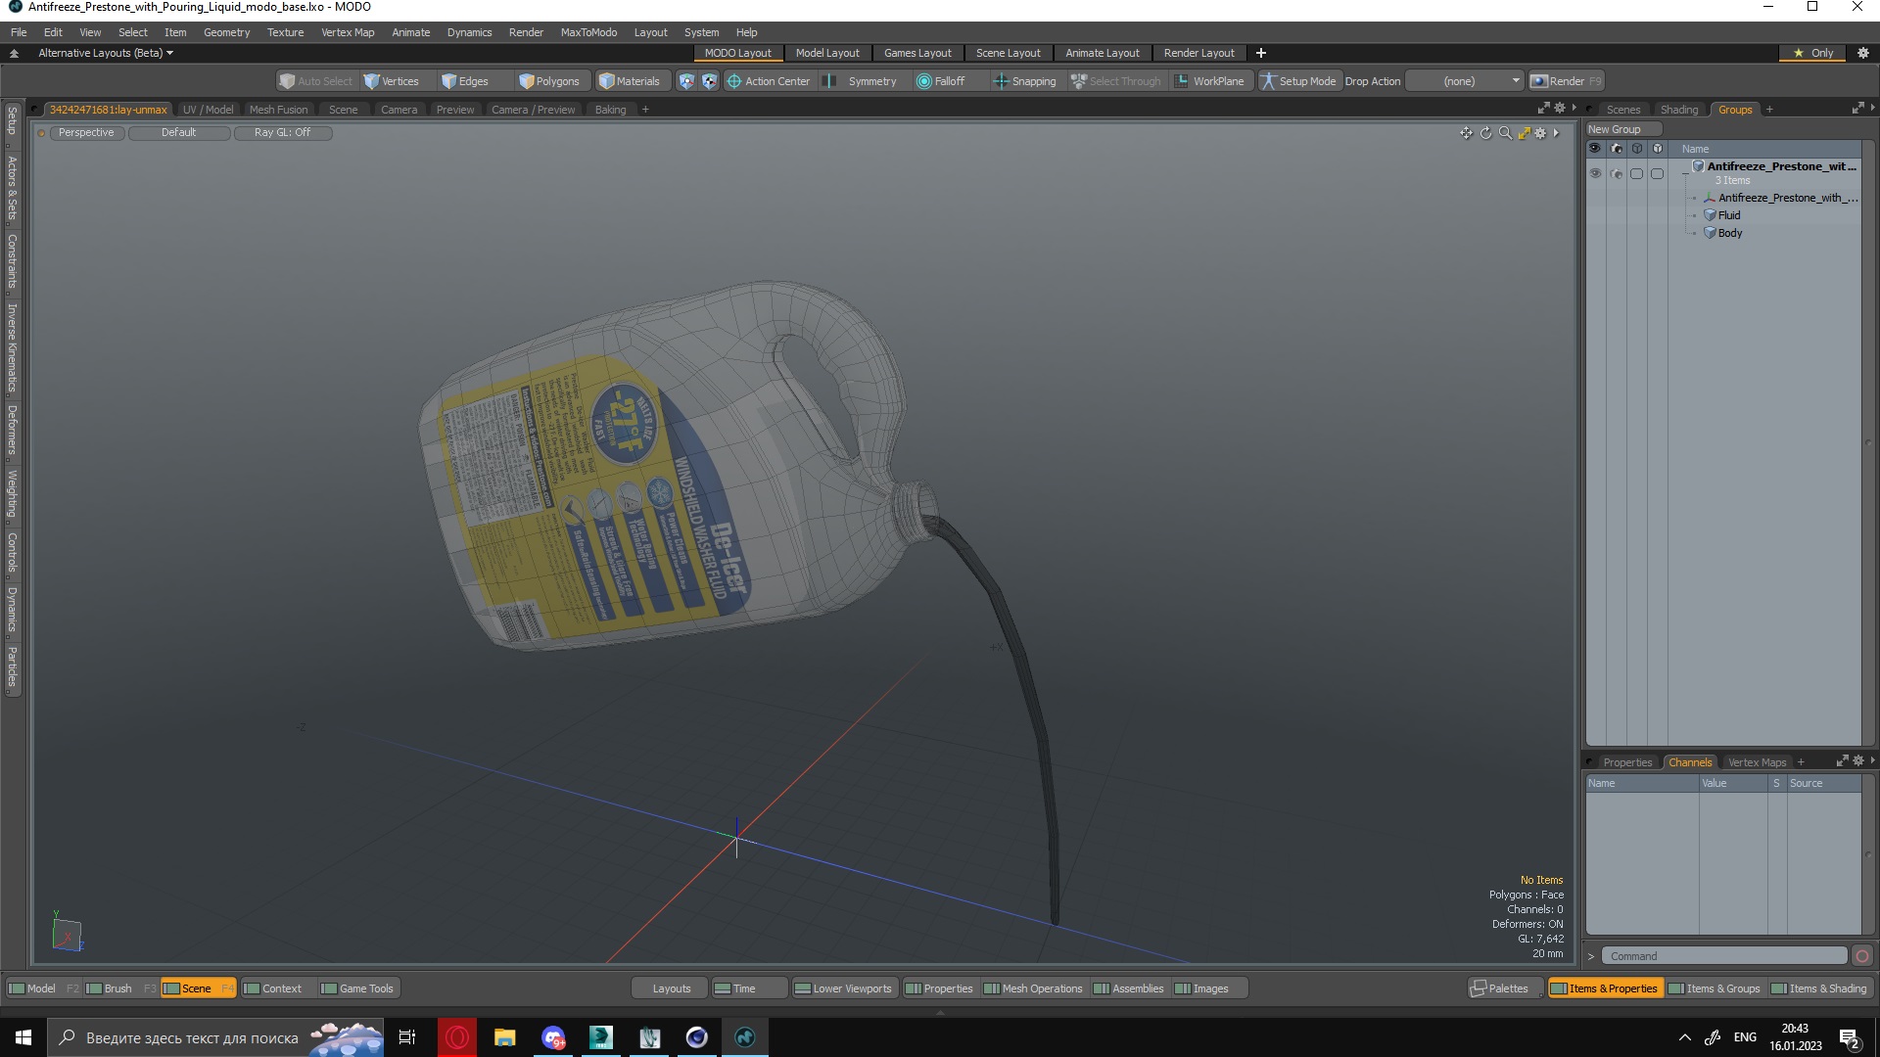The image size is (1880, 1057).
Task: Switch to Brush mode F2
Action: coord(121,988)
